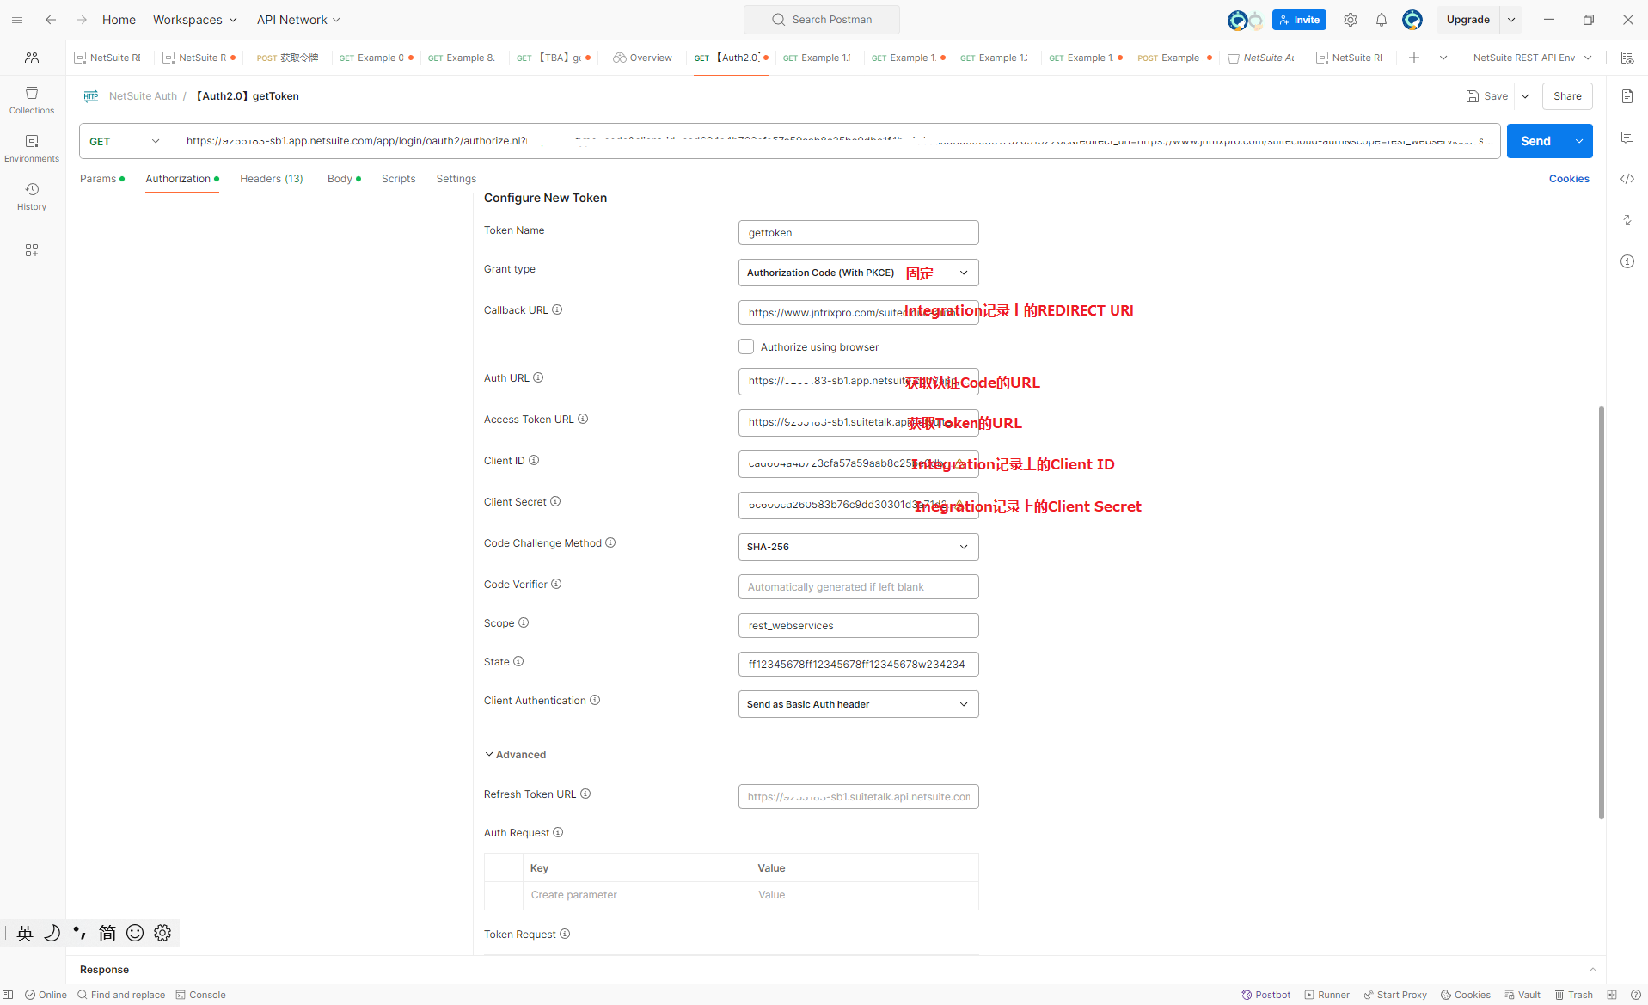
Task: Switch to the Scripts tab
Action: [399, 179]
